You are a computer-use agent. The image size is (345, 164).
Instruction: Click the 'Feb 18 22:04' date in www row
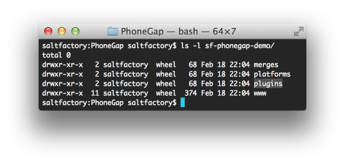(225, 93)
